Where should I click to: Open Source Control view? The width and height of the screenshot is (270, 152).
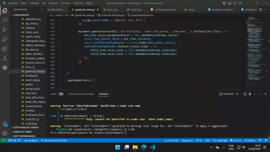5,30
